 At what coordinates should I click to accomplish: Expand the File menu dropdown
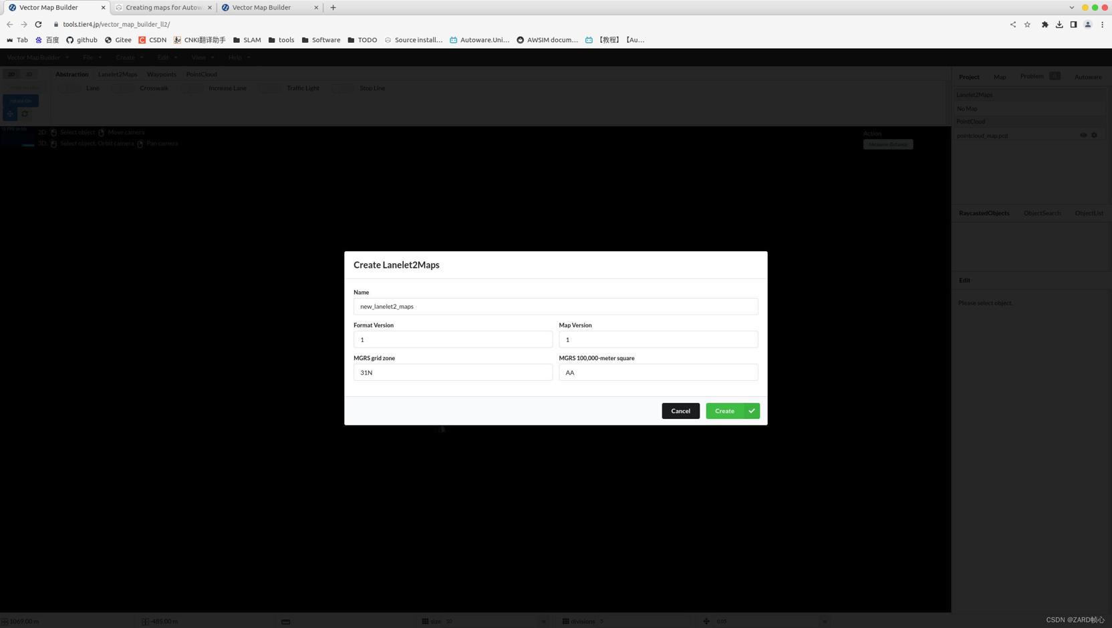92,57
